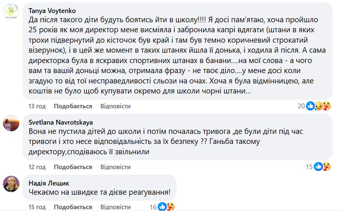
Task: Click like reaction icon on Svetlana's comment
Action: 318,167
